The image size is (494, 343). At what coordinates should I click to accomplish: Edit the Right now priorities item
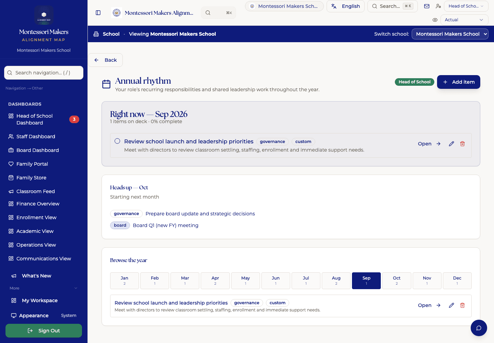tap(451, 144)
